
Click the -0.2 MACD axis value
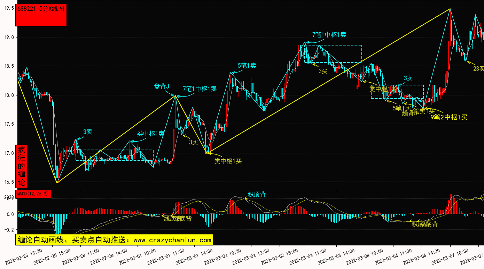(8, 229)
